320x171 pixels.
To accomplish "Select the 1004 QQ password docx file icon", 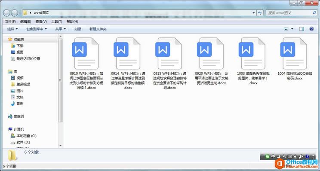I will click(294, 53).
